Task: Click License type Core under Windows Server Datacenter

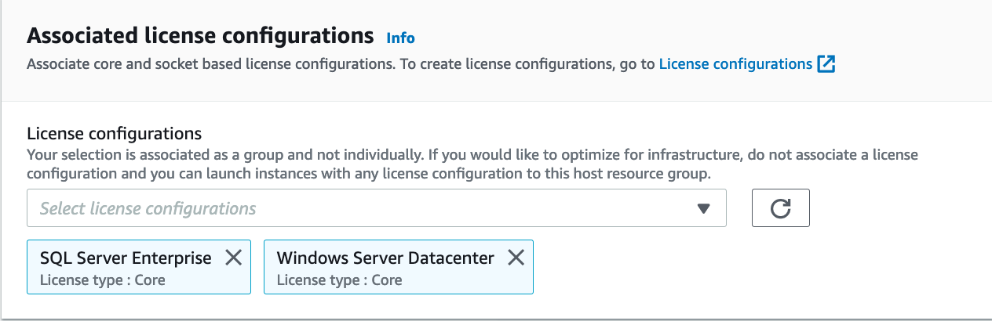Action: pos(341,280)
